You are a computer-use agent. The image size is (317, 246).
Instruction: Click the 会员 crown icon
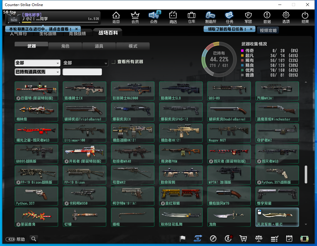tap(135, 17)
